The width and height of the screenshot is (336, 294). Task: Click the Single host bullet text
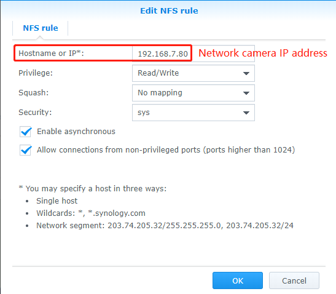[57, 201]
